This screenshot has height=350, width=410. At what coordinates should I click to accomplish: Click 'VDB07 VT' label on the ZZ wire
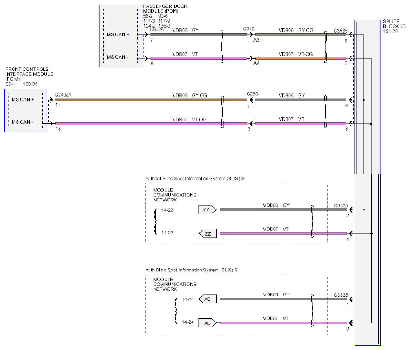coord(276,229)
